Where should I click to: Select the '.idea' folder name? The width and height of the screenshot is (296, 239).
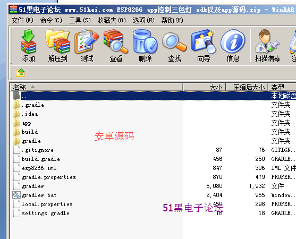30,114
